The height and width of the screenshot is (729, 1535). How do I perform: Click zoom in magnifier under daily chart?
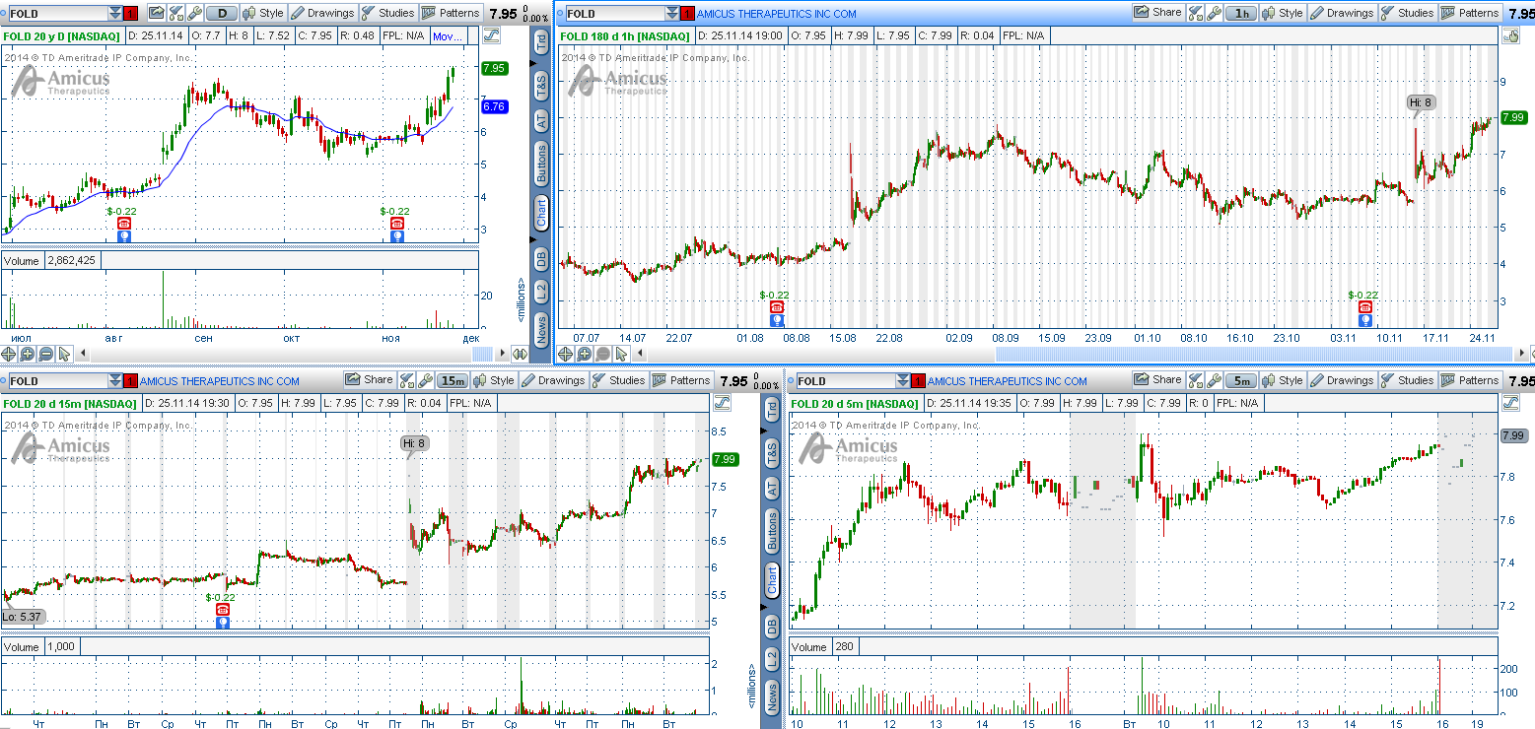[x=27, y=354]
